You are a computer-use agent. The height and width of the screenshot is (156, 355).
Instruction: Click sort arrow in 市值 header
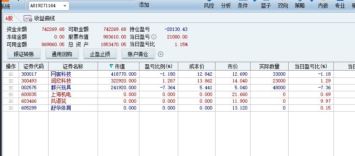(x=111, y=66)
